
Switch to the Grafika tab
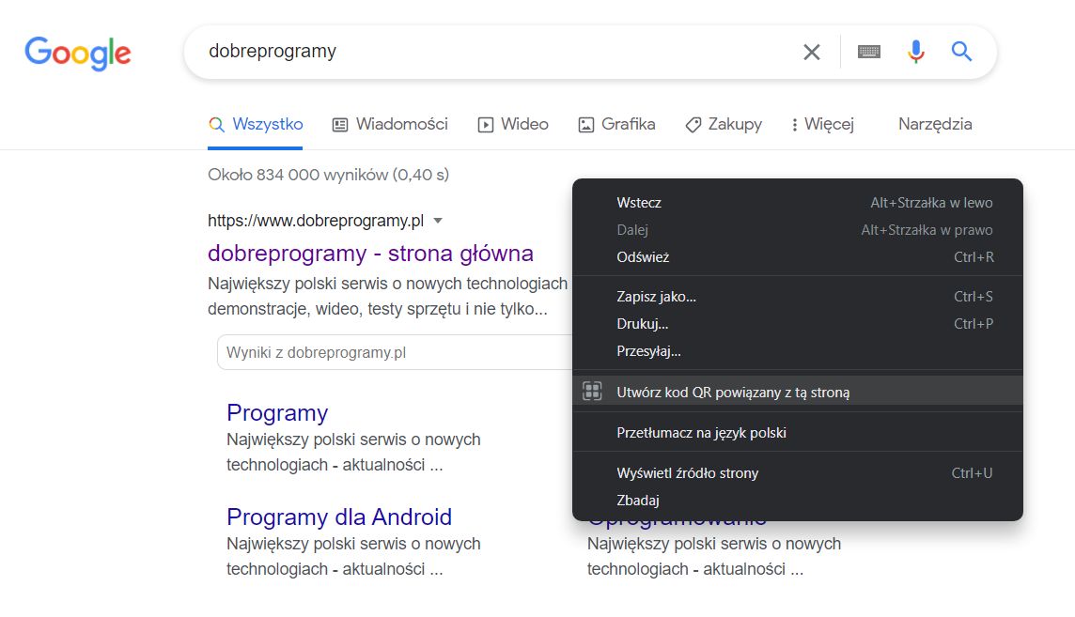tap(616, 124)
